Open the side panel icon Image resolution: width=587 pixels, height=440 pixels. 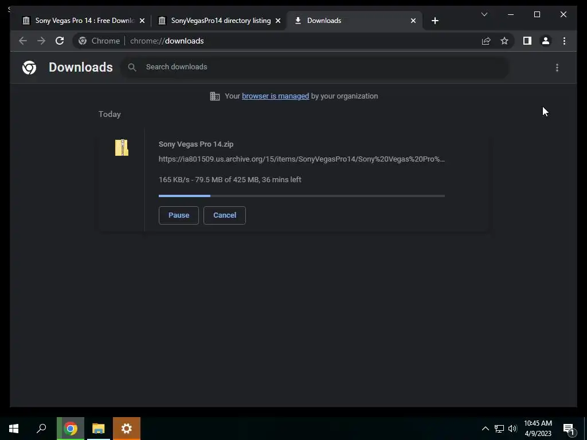(527, 41)
